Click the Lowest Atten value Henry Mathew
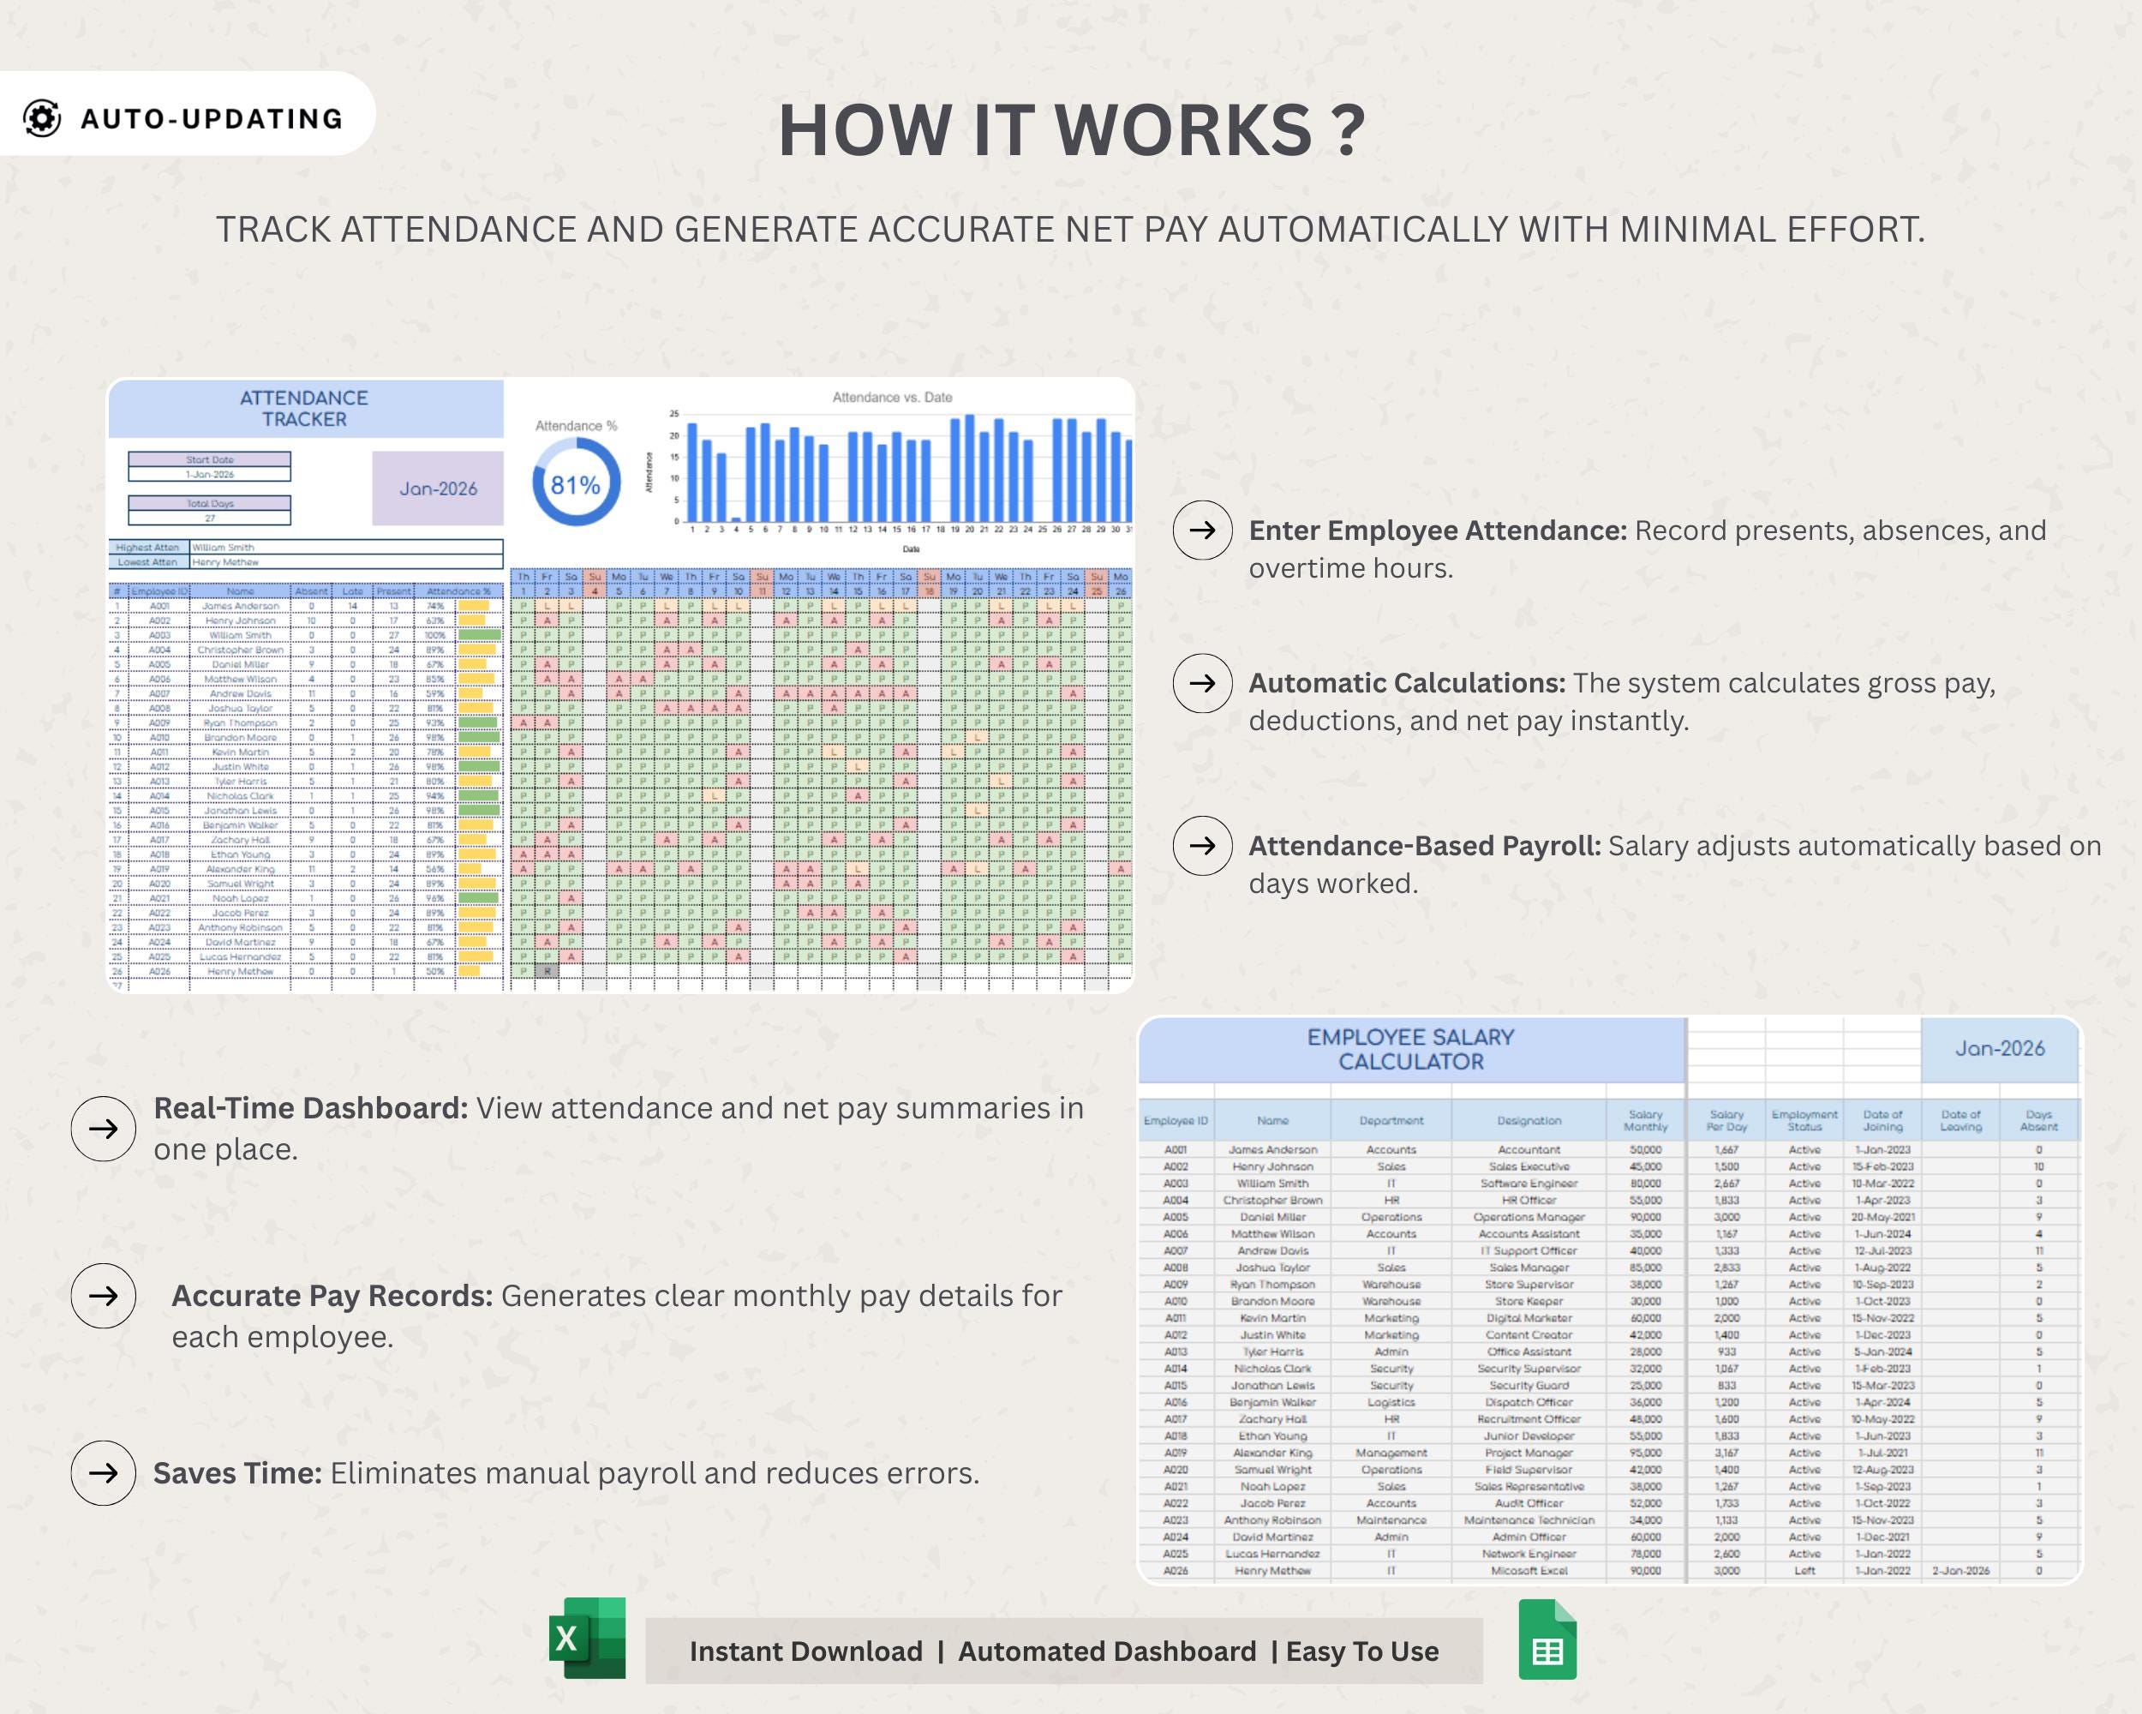2142x1714 pixels. tap(347, 562)
